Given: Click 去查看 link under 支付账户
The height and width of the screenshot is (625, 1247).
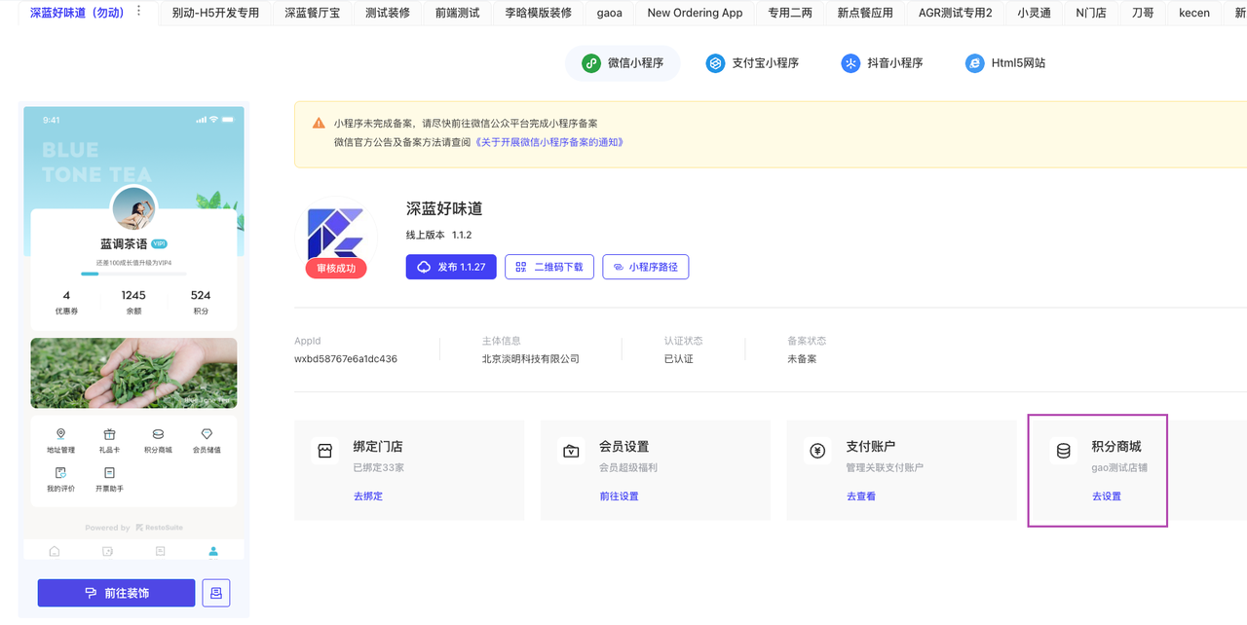Looking at the screenshot, I should [x=861, y=496].
